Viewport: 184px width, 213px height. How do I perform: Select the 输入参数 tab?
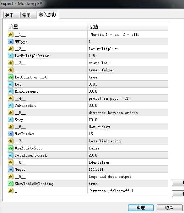(x=48, y=15)
